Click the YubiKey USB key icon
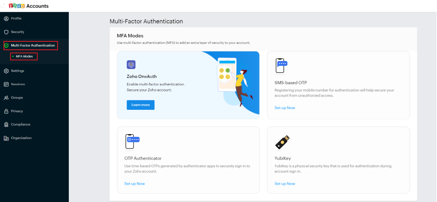The width and height of the screenshot is (437, 202). pos(282,142)
